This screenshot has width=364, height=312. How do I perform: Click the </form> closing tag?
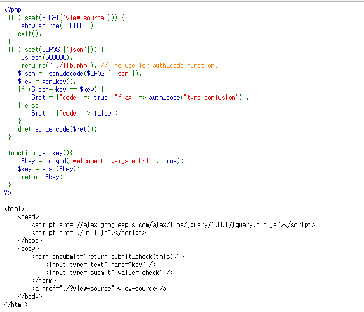(44, 281)
